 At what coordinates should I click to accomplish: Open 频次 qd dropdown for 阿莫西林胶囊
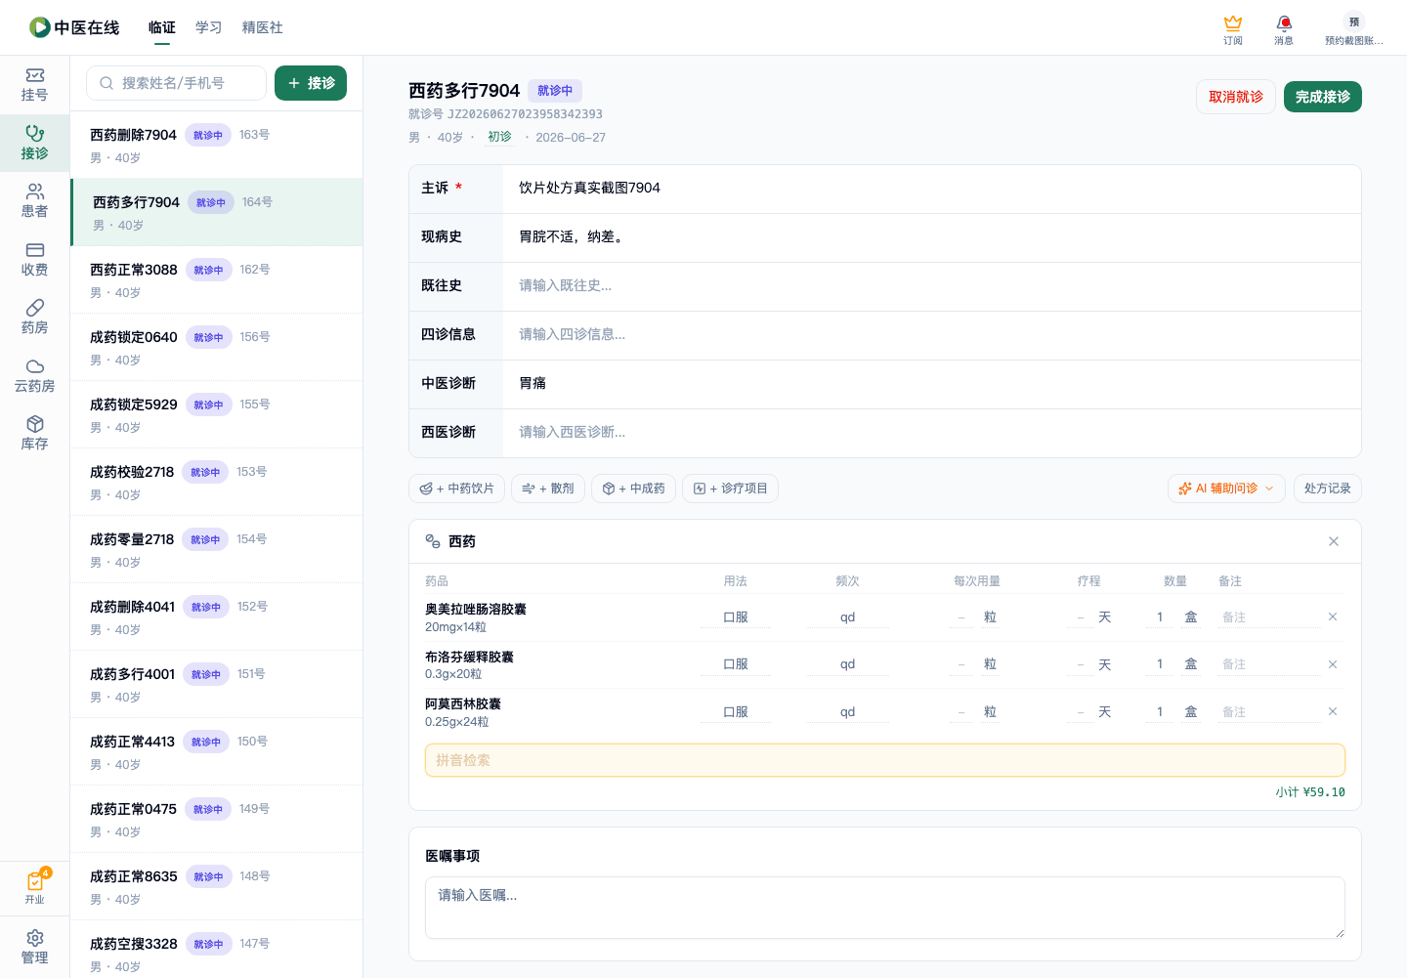(847, 712)
